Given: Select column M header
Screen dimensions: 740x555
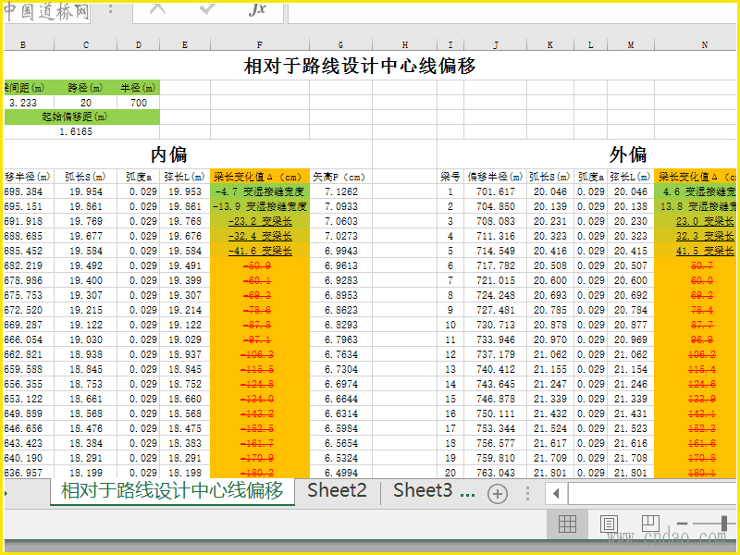Looking at the screenshot, I should pyautogui.click(x=631, y=44).
